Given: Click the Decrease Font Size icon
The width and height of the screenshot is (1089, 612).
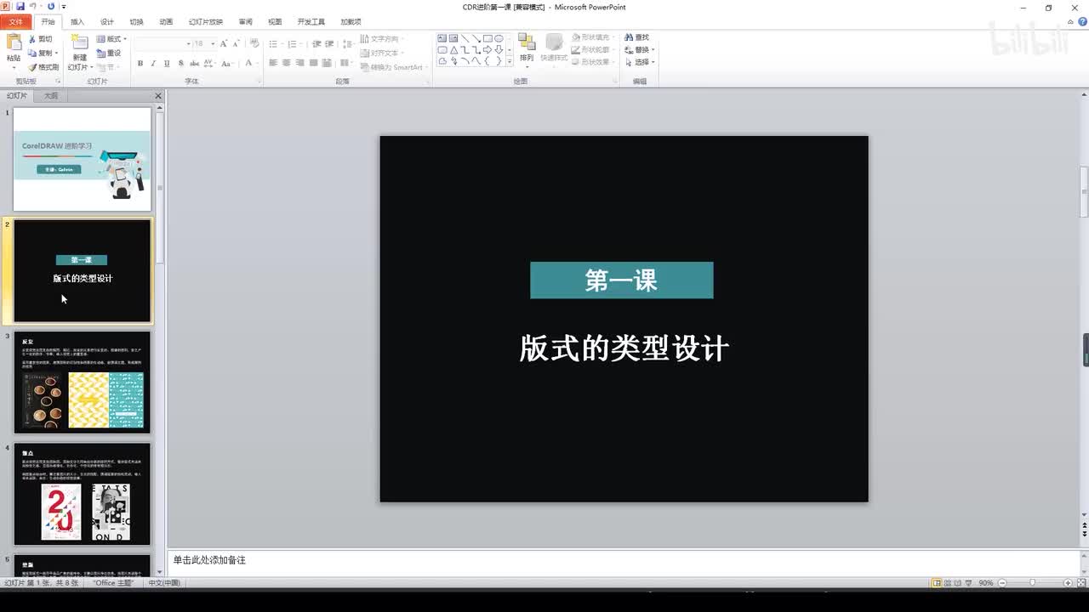Looking at the screenshot, I should pyautogui.click(x=236, y=43).
